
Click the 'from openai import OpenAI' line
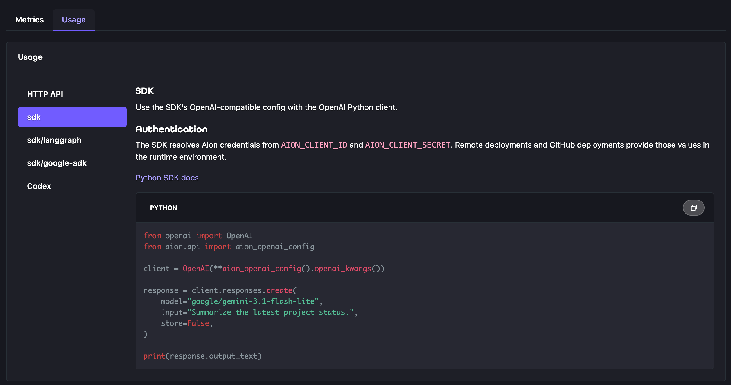coord(198,236)
